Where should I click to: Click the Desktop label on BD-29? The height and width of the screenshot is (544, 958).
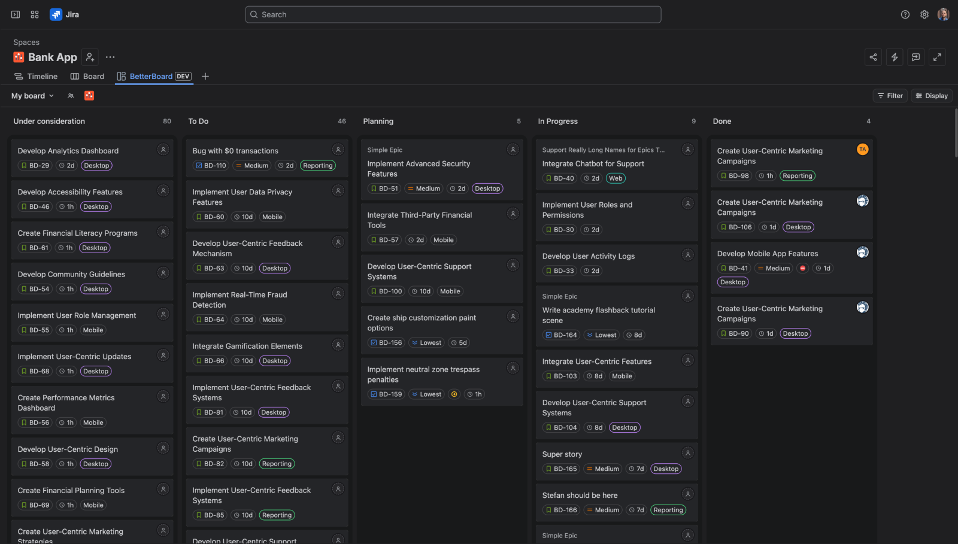[96, 166]
